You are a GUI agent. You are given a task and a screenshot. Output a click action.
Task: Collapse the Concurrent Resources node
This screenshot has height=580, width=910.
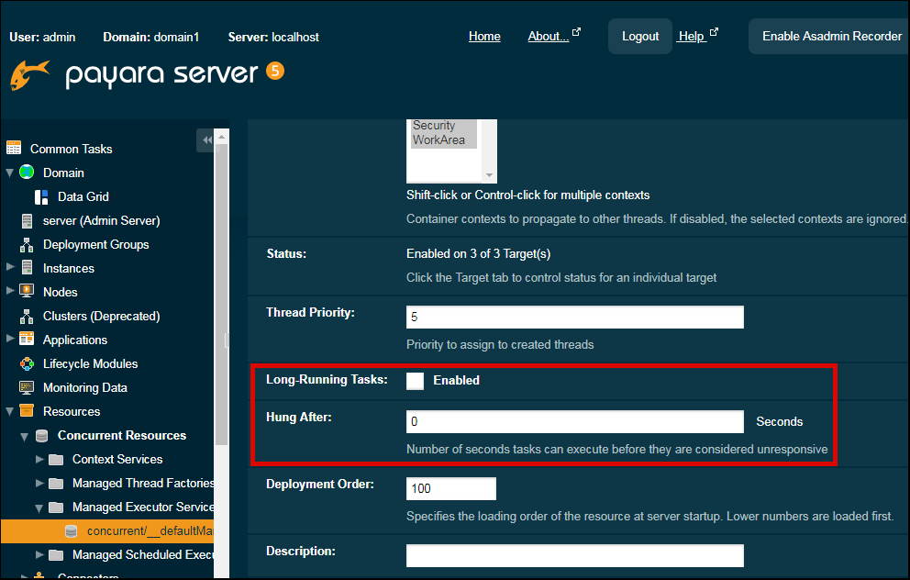coord(25,436)
